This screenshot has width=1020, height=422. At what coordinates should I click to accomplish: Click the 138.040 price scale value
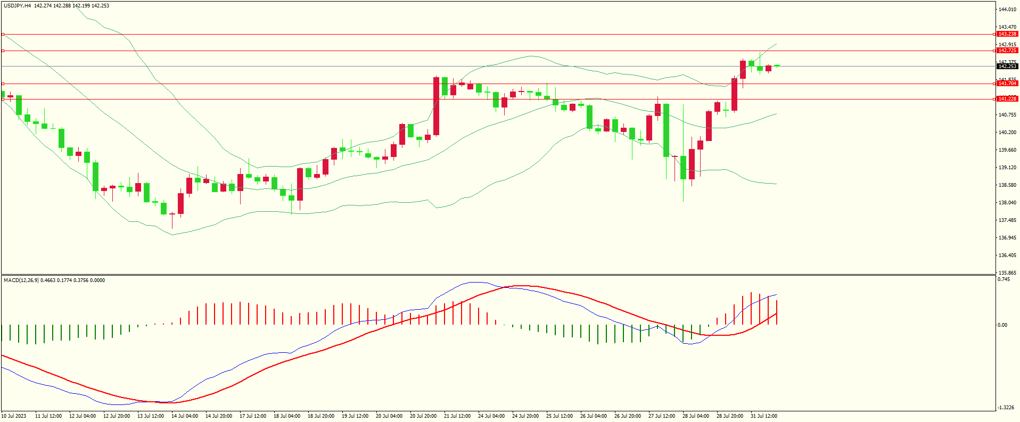[x=1007, y=203]
